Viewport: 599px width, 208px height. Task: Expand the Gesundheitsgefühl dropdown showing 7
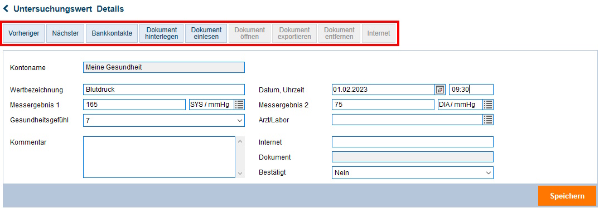[x=164, y=120]
